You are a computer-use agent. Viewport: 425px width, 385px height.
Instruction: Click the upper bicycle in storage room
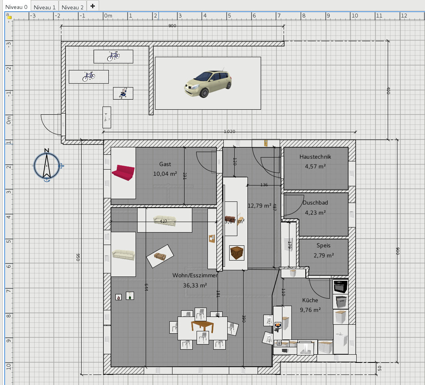[113, 56]
